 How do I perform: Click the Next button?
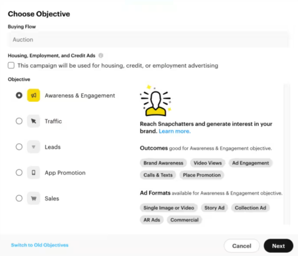(x=278, y=246)
